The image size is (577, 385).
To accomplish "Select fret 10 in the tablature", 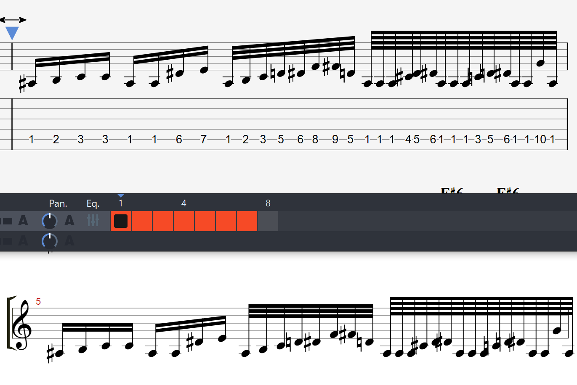I will [540, 140].
